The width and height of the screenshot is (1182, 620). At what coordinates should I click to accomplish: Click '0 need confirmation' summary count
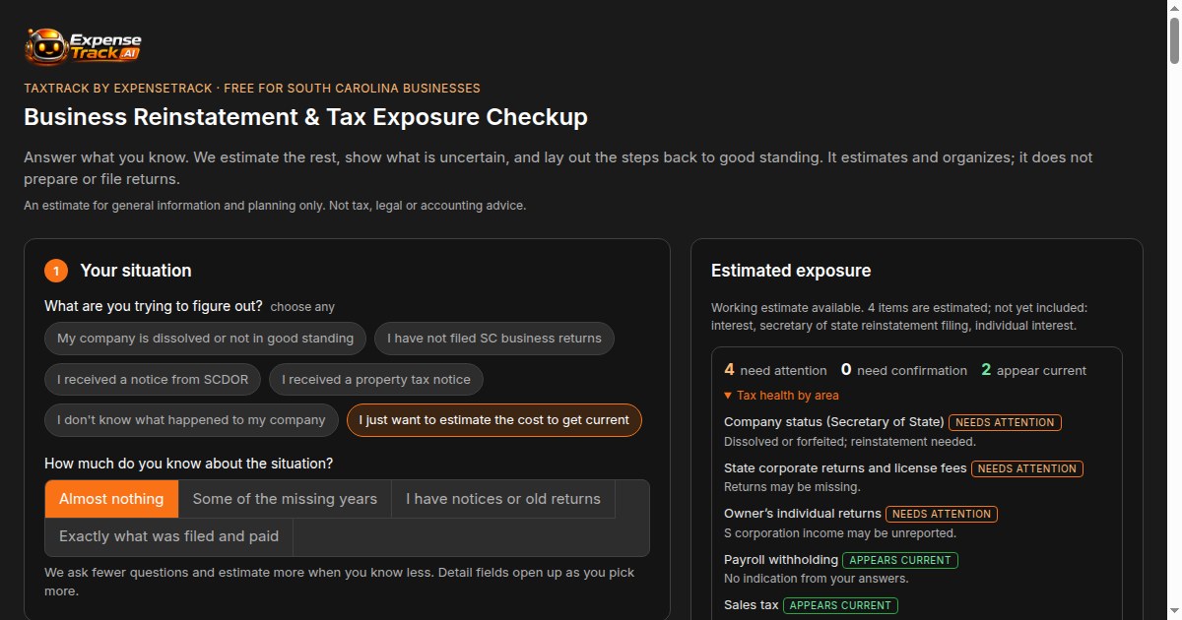[x=904, y=370]
